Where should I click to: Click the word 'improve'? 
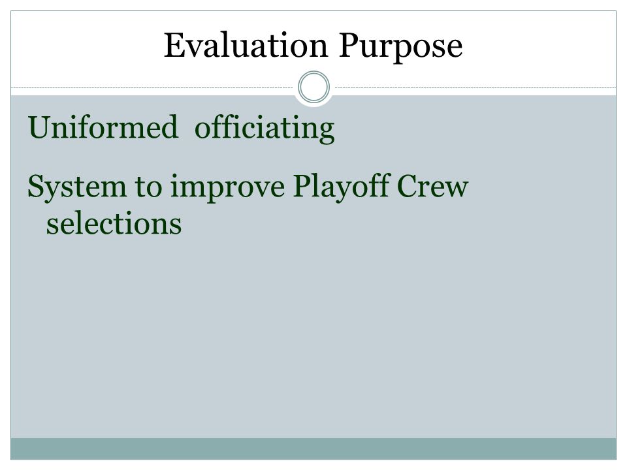pyautogui.click(x=227, y=188)
